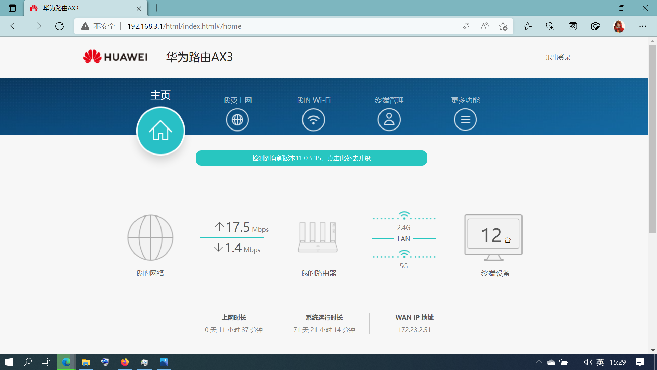Select the 主页 home circle icon
The height and width of the screenshot is (370, 657).
coord(160,131)
